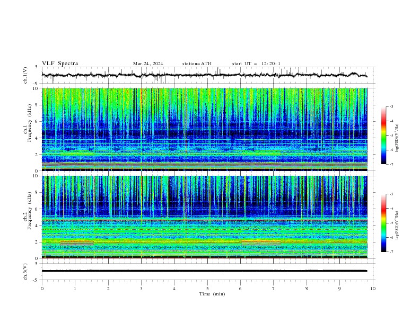Click the "-4" label on the lower colorbar
420x324 pixels.
[391, 209]
